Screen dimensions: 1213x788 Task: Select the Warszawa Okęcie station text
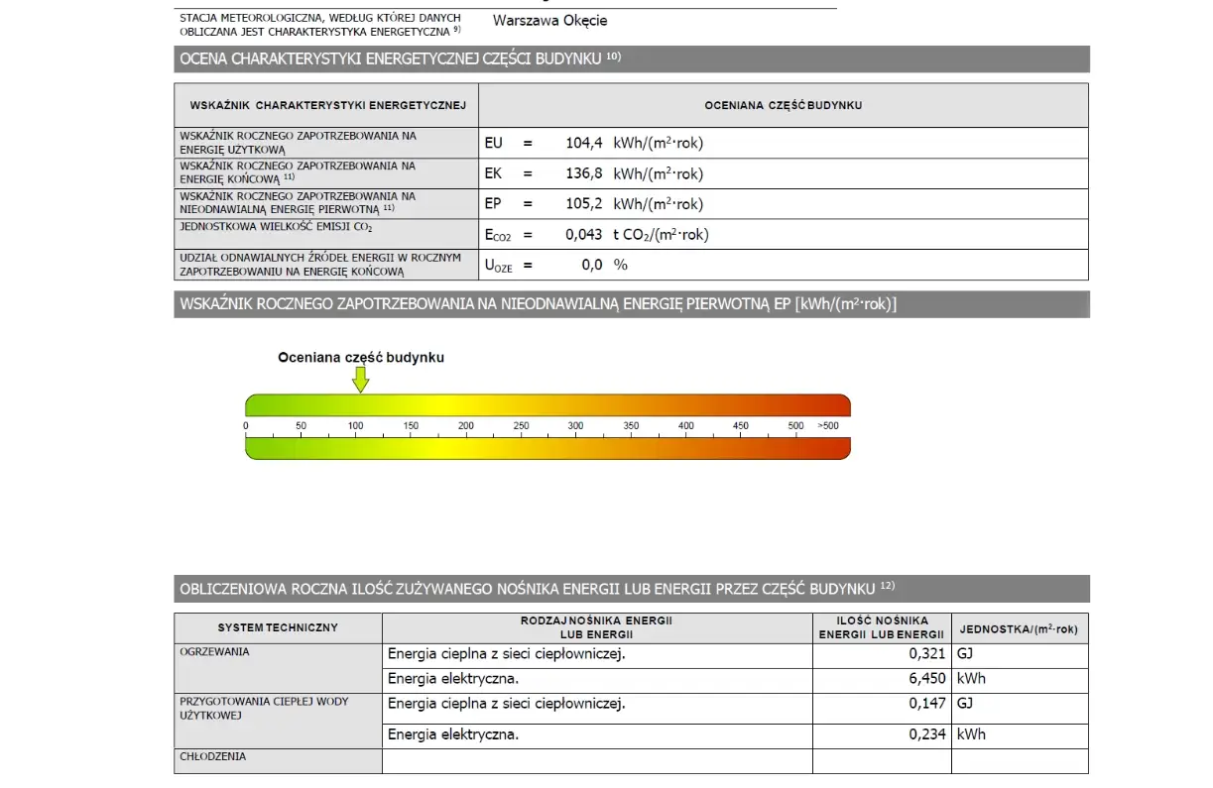click(549, 21)
